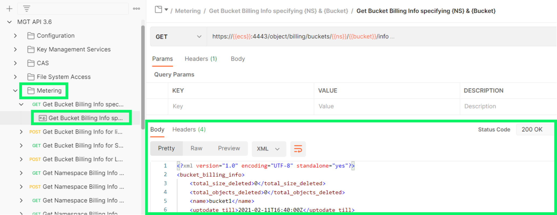Screen dimensions: 557x215
Task: Switch response view to Pretty
Action: click(x=166, y=148)
